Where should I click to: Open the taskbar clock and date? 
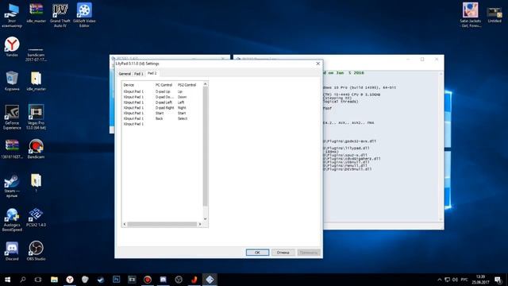[x=480, y=280]
